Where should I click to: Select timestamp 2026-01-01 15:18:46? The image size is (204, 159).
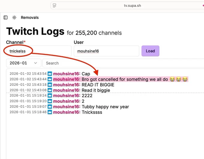[x=28, y=112]
